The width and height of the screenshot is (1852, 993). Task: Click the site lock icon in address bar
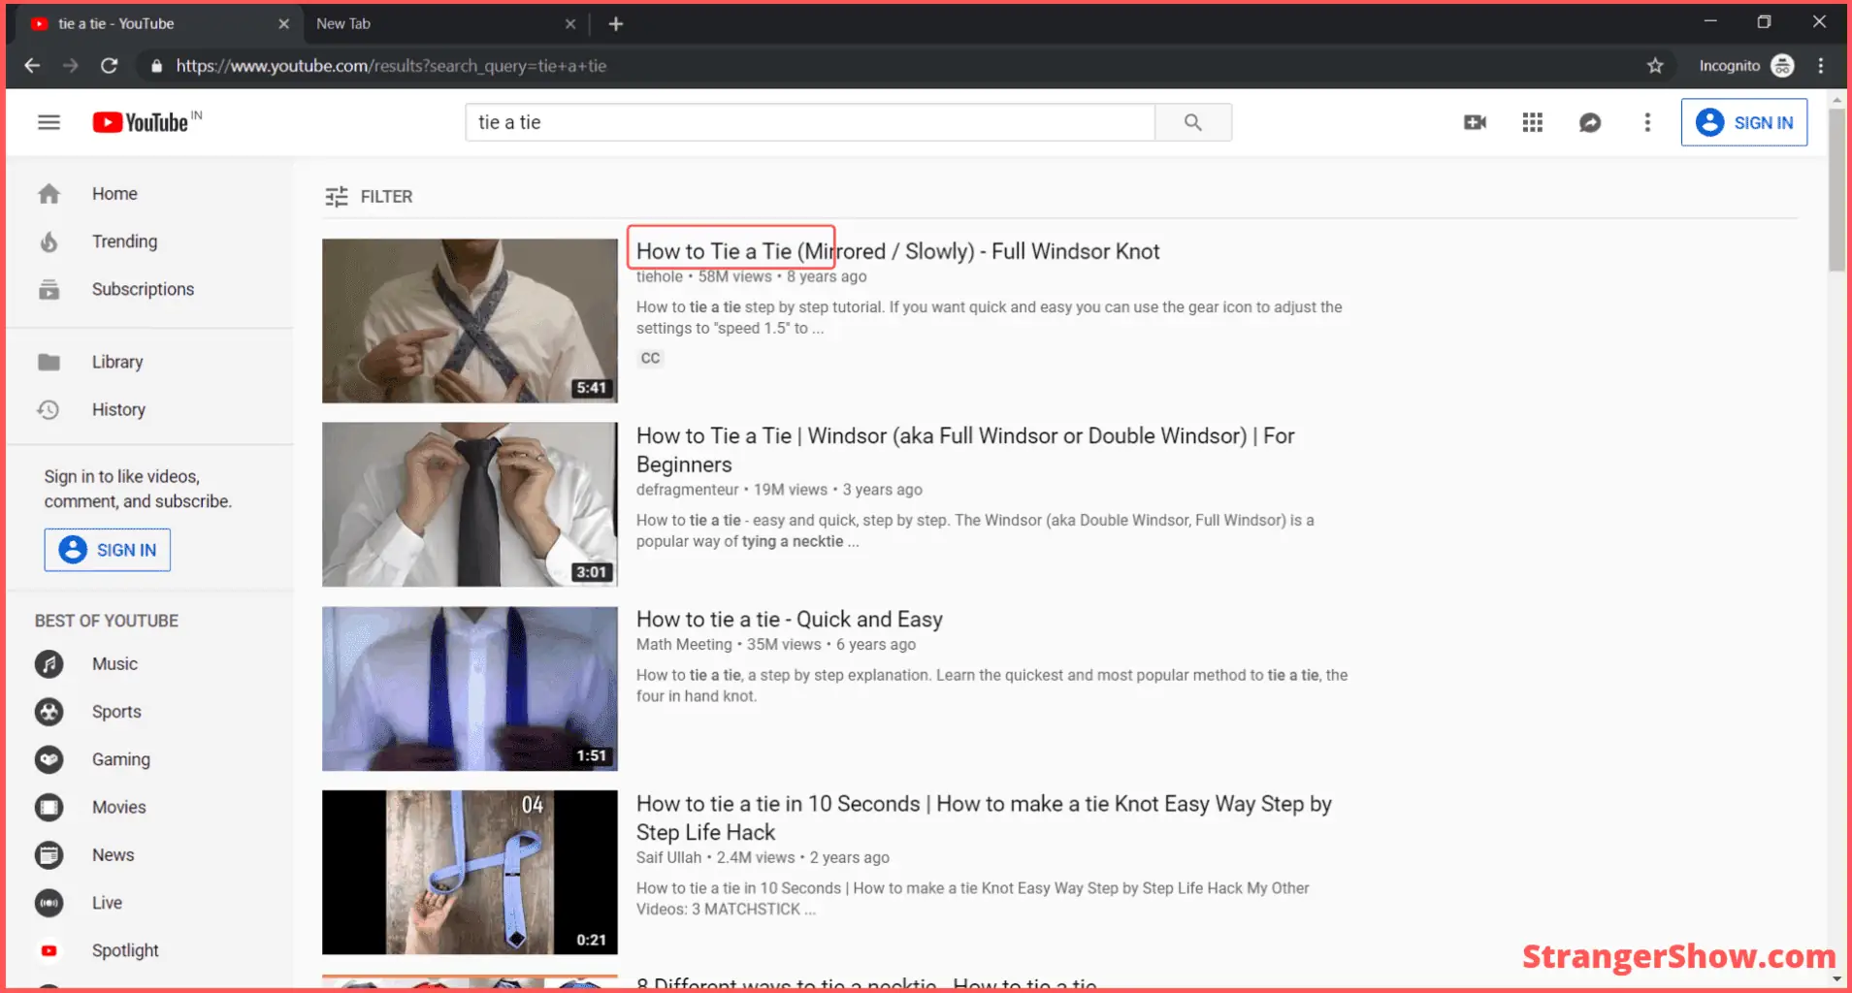tap(155, 66)
